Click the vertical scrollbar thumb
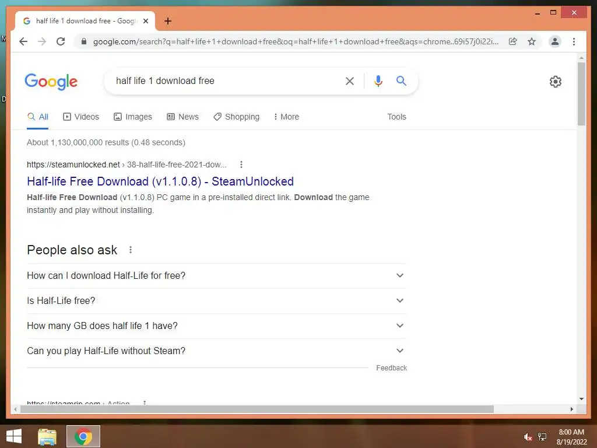Image resolution: width=597 pixels, height=448 pixels. (581, 94)
